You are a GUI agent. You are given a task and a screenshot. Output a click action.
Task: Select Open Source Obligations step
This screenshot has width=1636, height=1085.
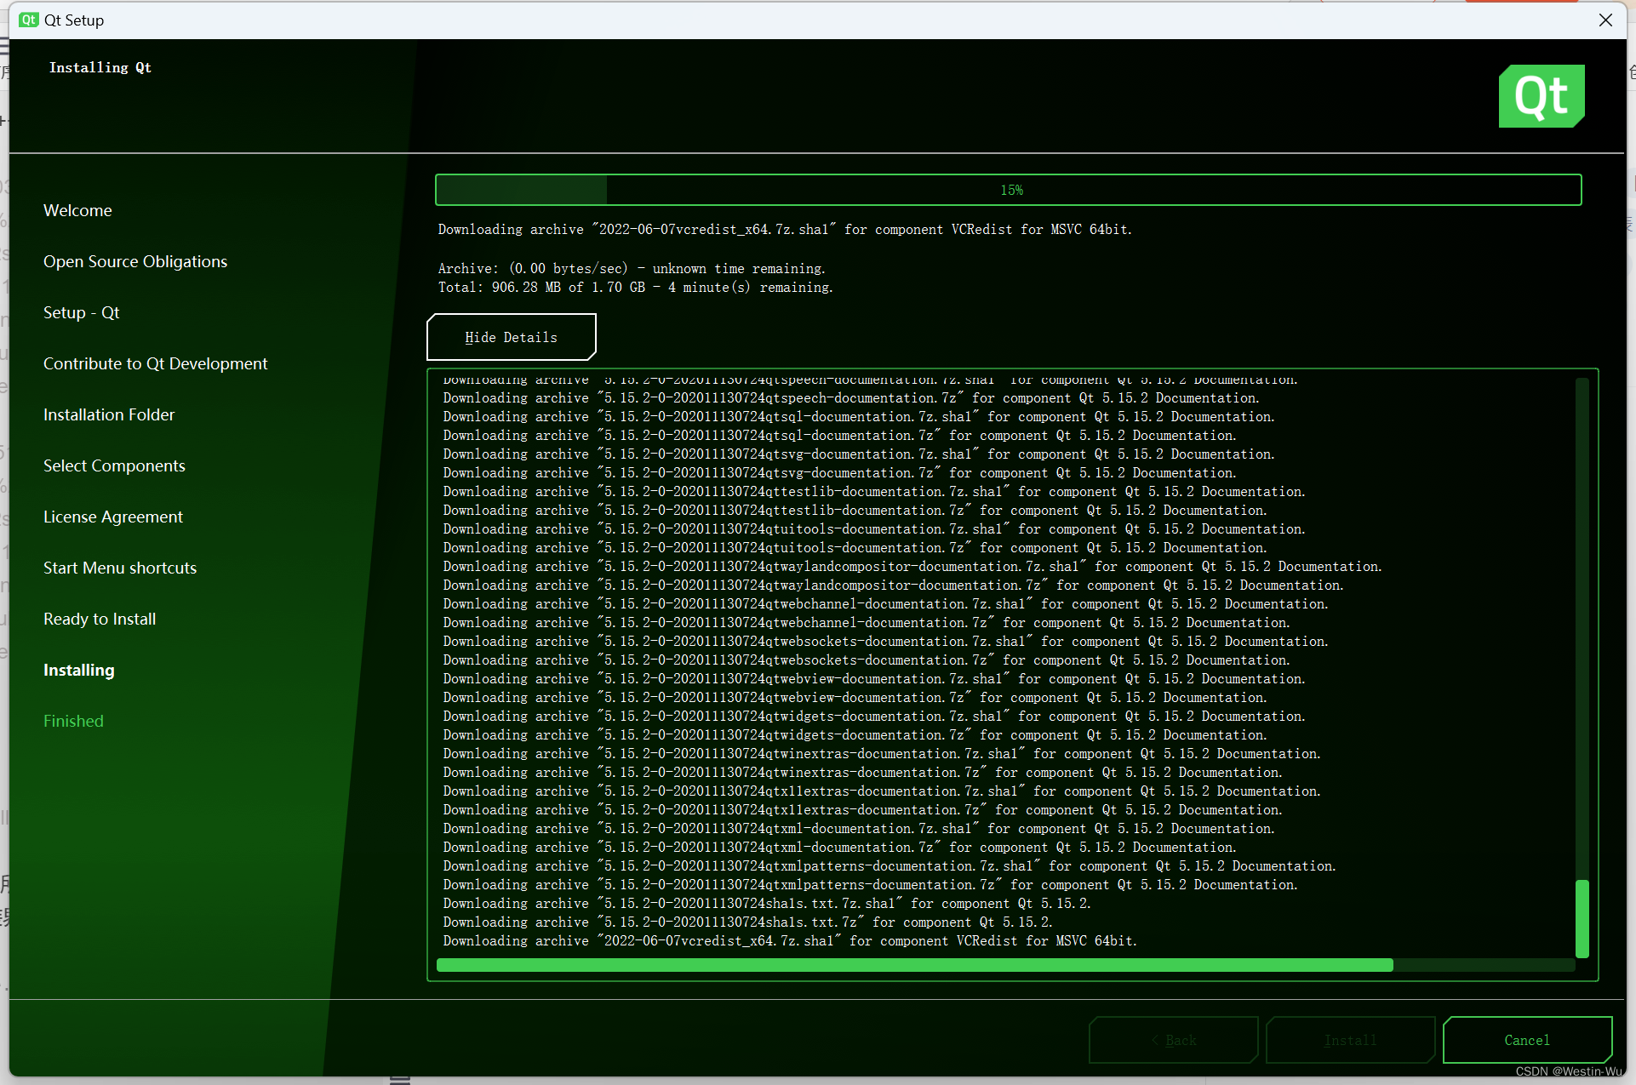(x=135, y=261)
